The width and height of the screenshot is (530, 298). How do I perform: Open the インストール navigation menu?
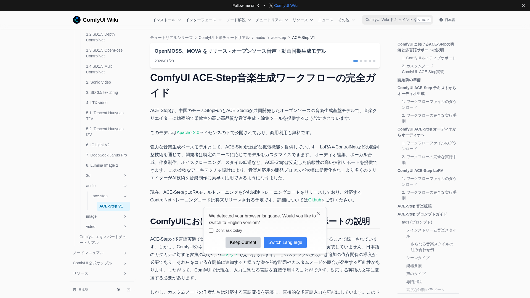tap(166, 20)
